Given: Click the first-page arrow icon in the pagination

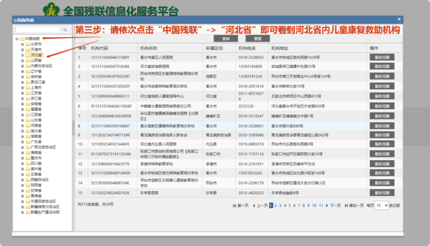Looking at the screenshot, I should (x=234, y=206).
